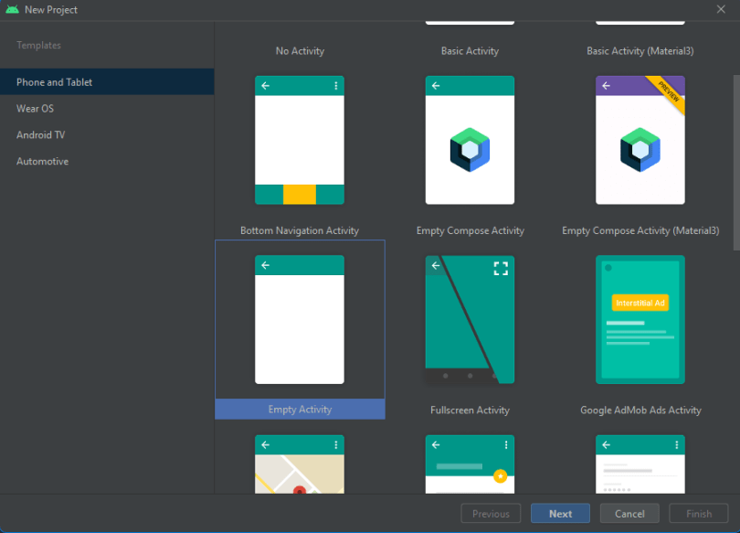Select the Empty Activity template thumbnail

coord(300,320)
